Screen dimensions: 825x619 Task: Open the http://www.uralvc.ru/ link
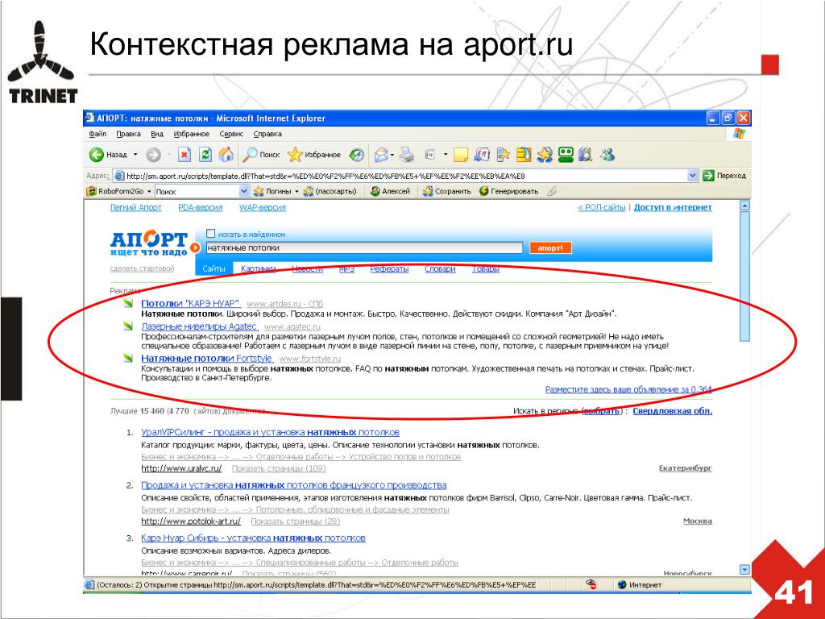181,468
